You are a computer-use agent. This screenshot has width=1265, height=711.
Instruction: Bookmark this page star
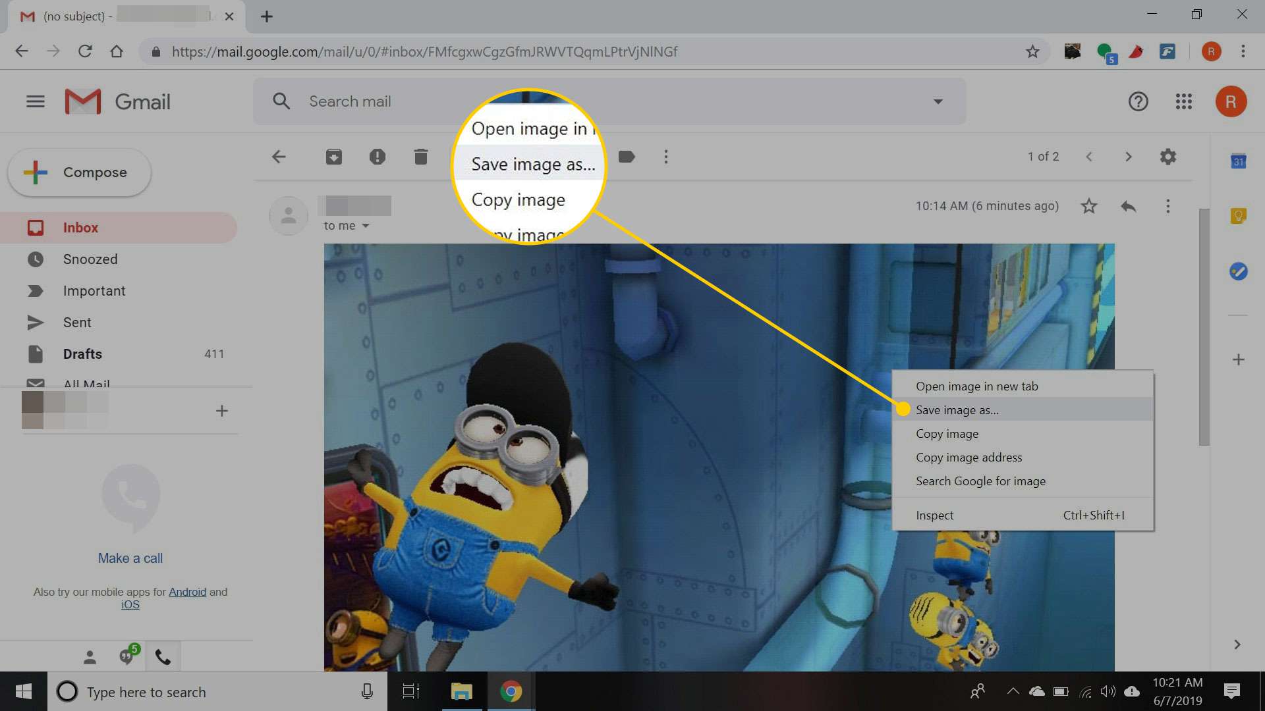pyautogui.click(x=1032, y=51)
